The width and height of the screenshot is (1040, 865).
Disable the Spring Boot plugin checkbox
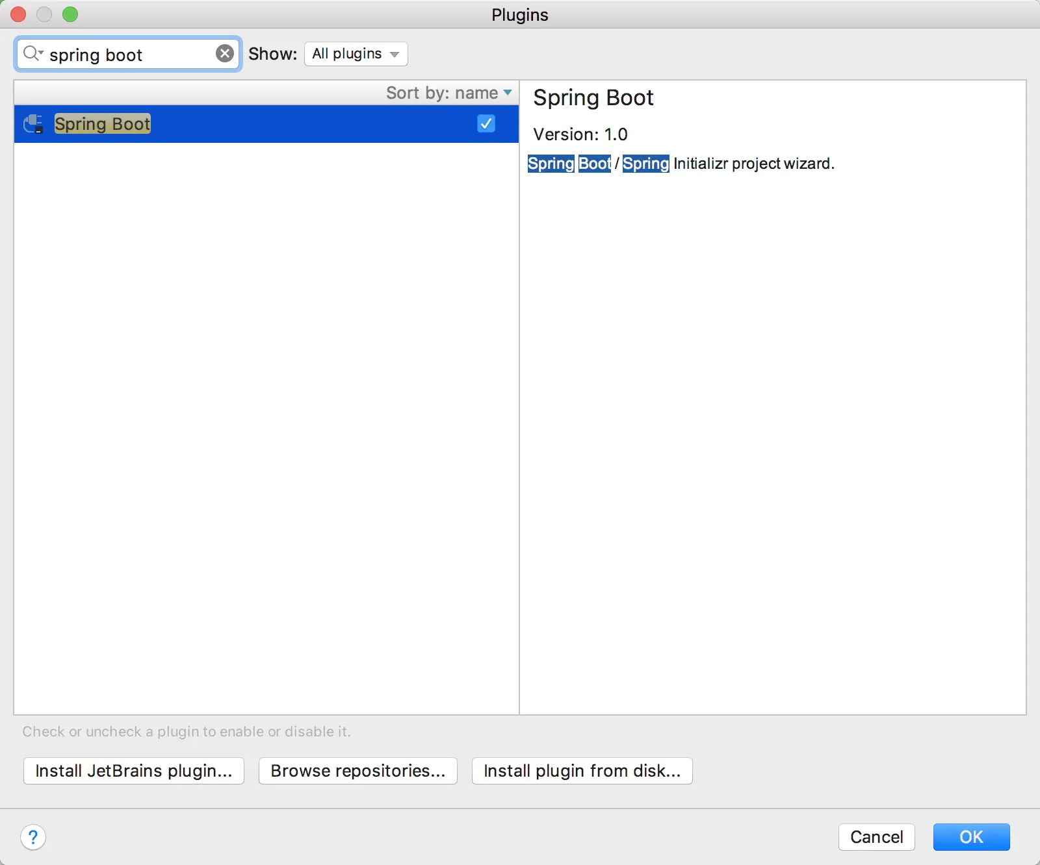[x=486, y=123]
